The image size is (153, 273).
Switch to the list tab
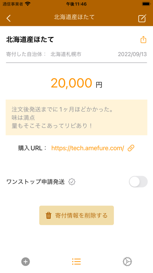click(76, 262)
